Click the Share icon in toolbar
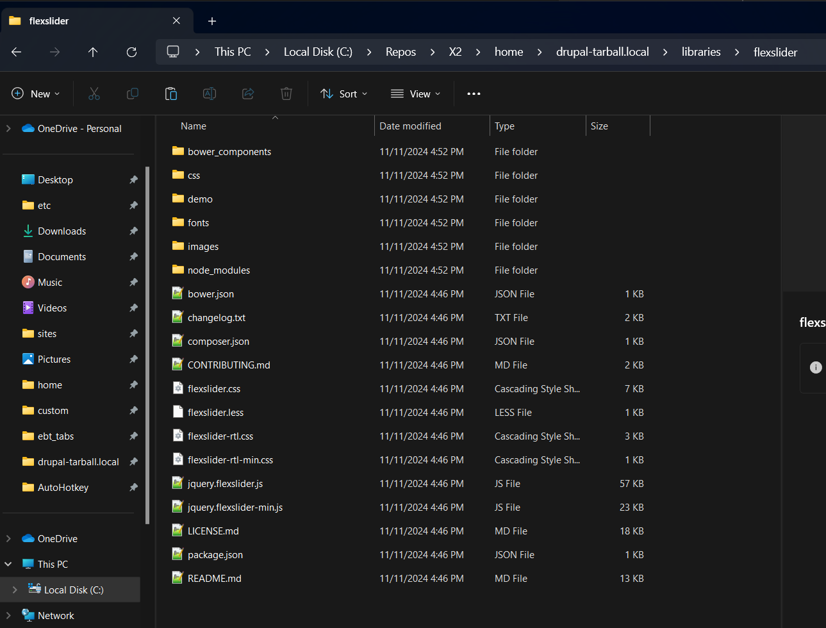826x628 pixels. (x=248, y=94)
